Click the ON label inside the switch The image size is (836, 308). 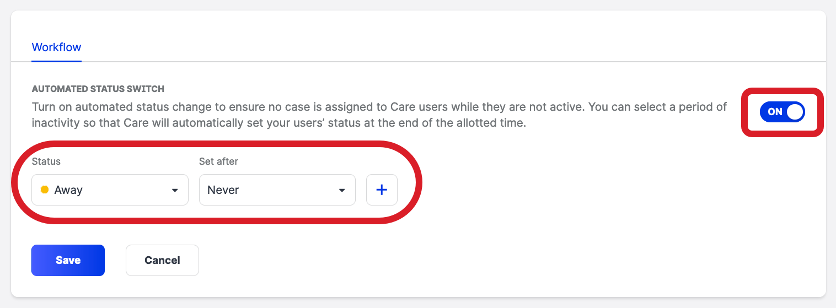pyautogui.click(x=775, y=112)
